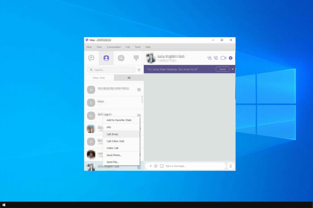Maximize the Viber window
The image size is (313, 208).
click(222, 40)
